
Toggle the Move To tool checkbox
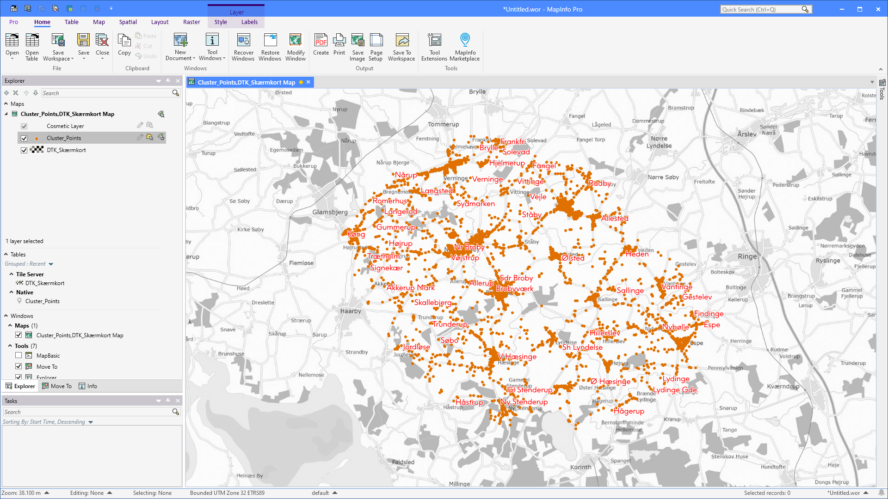[x=18, y=366]
